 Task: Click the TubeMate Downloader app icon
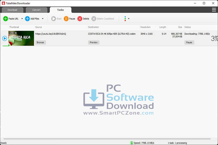click(x=3, y=3)
